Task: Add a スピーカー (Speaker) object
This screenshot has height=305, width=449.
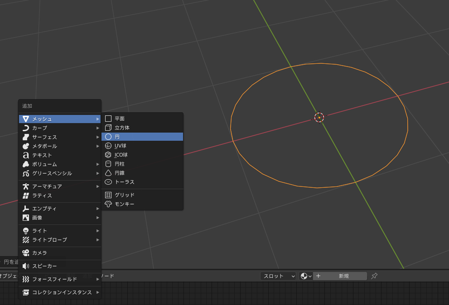Action: point(59,266)
